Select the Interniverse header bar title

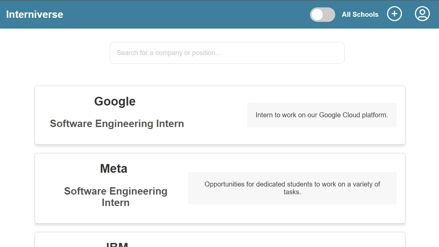pyautogui.click(x=34, y=14)
